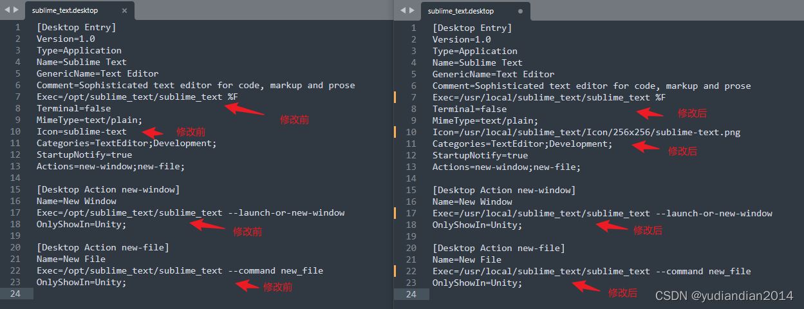Click GenericName=Text Editor in the right pane
The image size is (804, 309).
[x=494, y=74]
